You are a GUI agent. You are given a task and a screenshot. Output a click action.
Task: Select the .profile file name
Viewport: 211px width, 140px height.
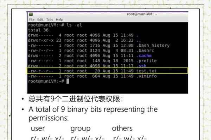[146, 61]
